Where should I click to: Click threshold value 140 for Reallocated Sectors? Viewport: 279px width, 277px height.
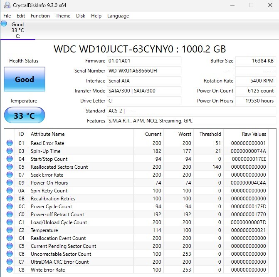tap(217, 167)
